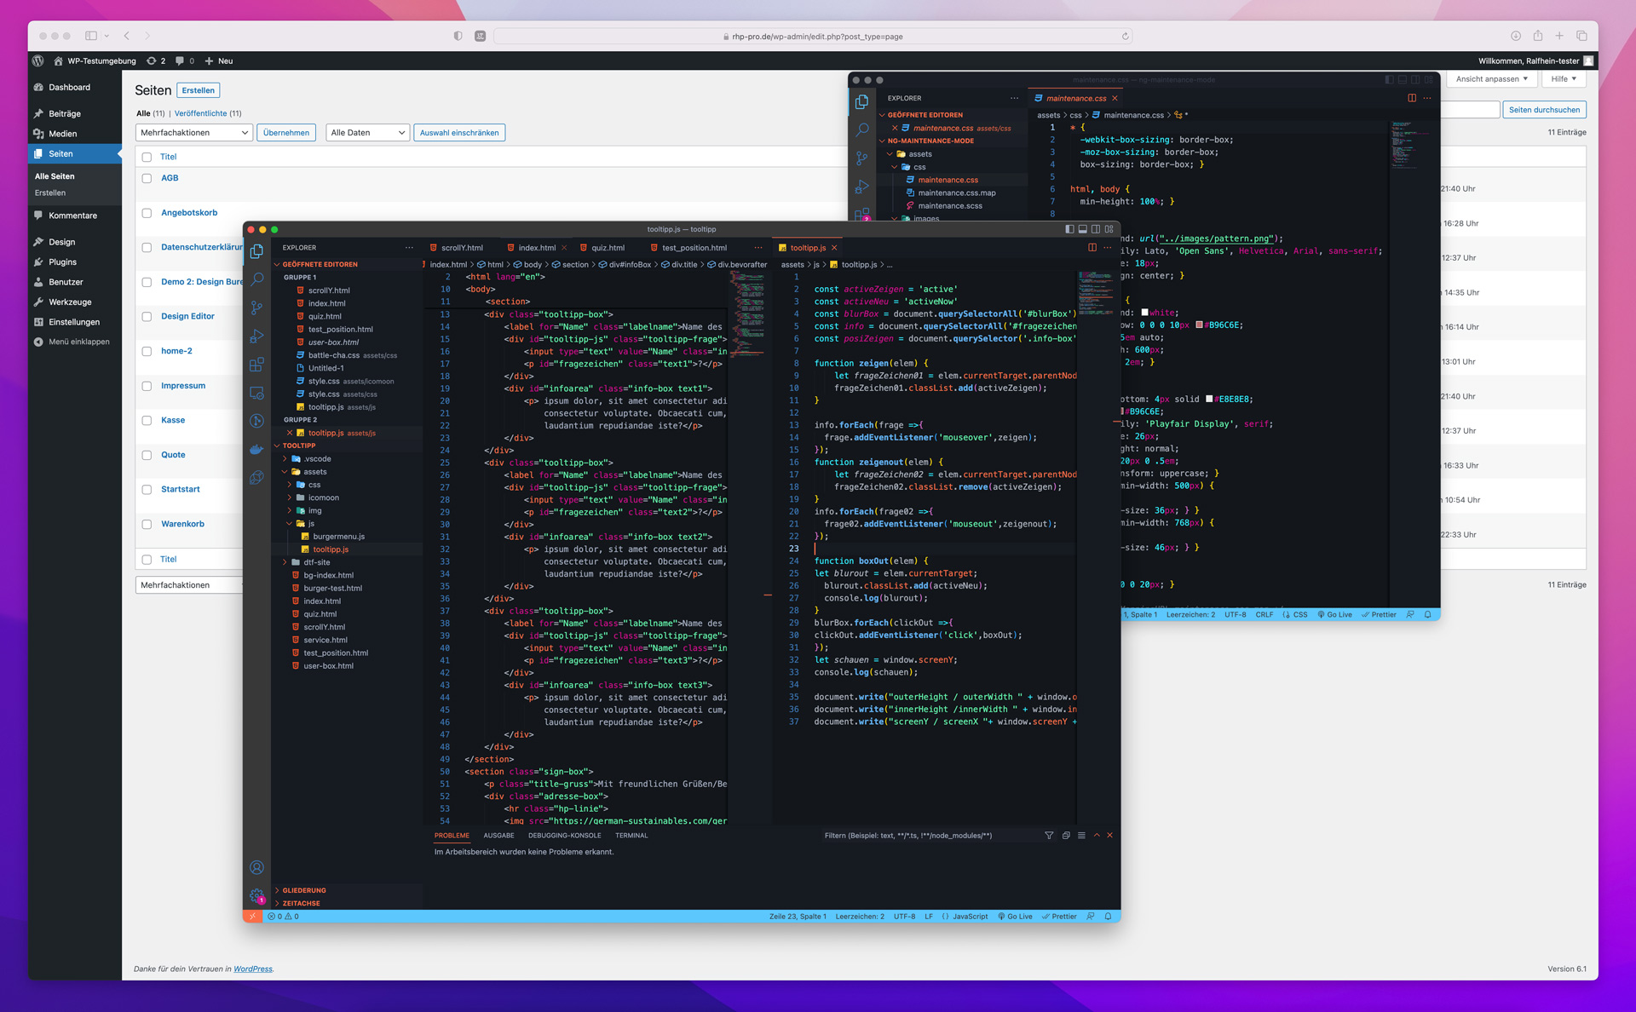The image size is (1636, 1012).
Task: Collapse assets folder in tooltipp explorer
Action: click(x=285, y=472)
